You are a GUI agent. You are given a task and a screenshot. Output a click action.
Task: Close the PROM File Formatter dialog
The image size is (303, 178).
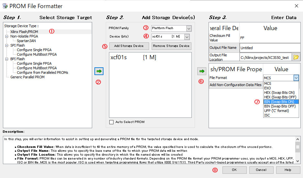(297, 6)
